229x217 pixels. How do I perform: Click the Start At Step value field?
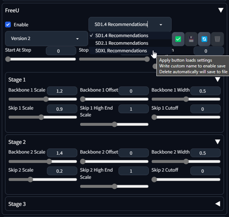61,51
